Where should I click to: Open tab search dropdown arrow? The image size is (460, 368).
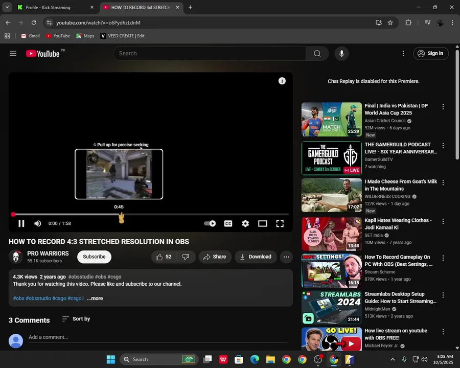click(7, 7)
